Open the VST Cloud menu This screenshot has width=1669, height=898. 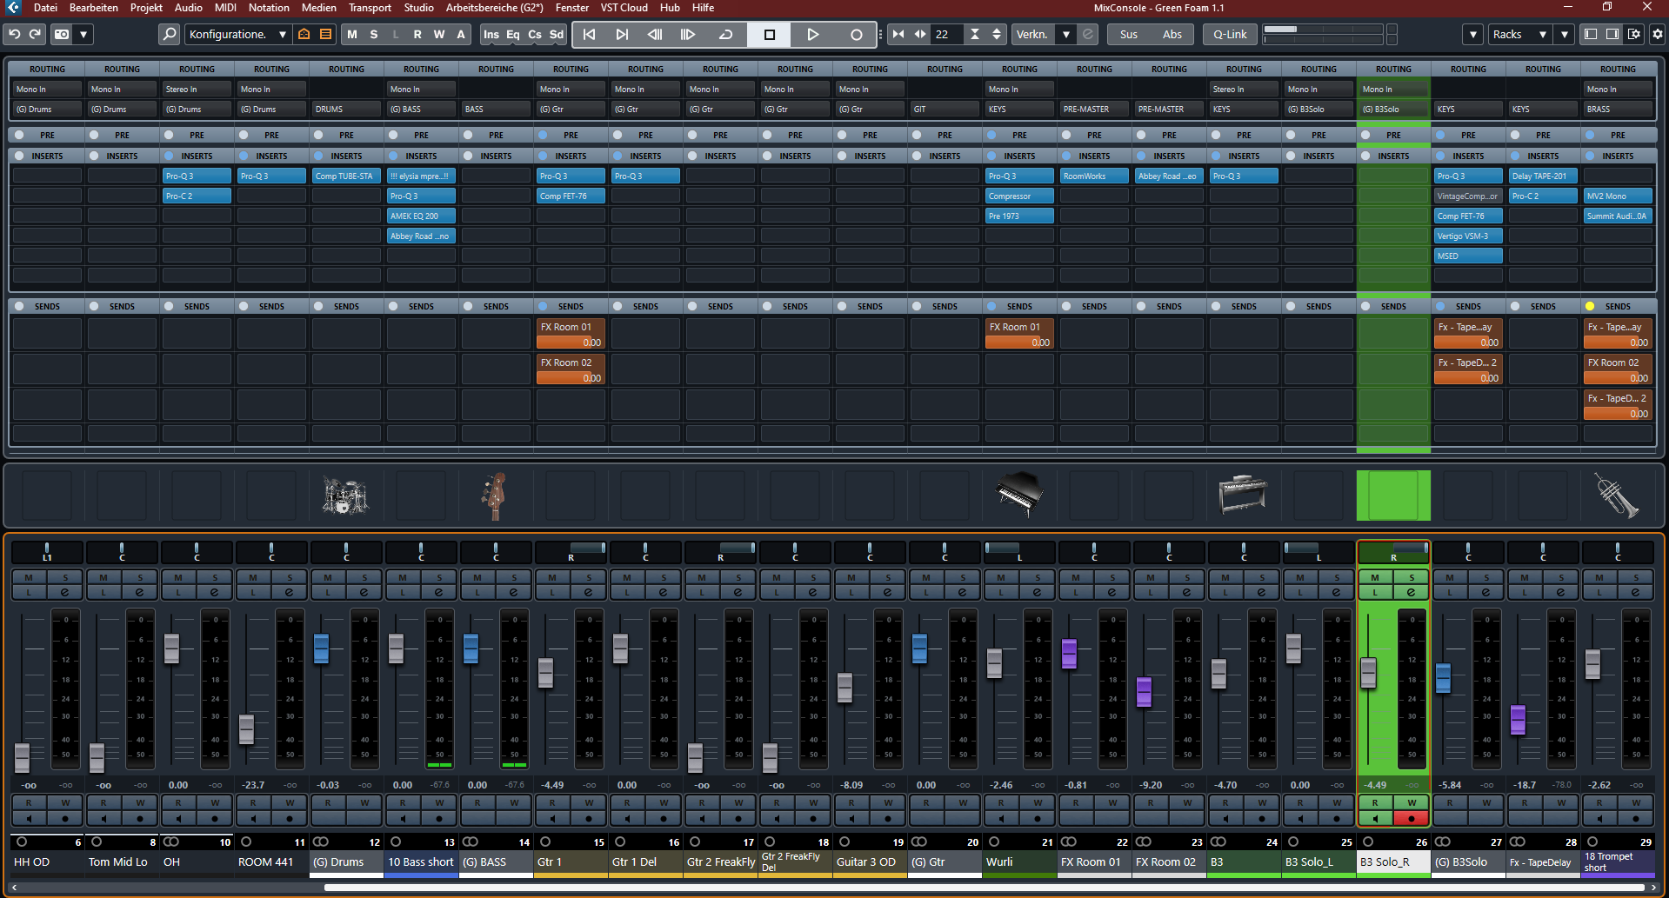pos(624,8)
